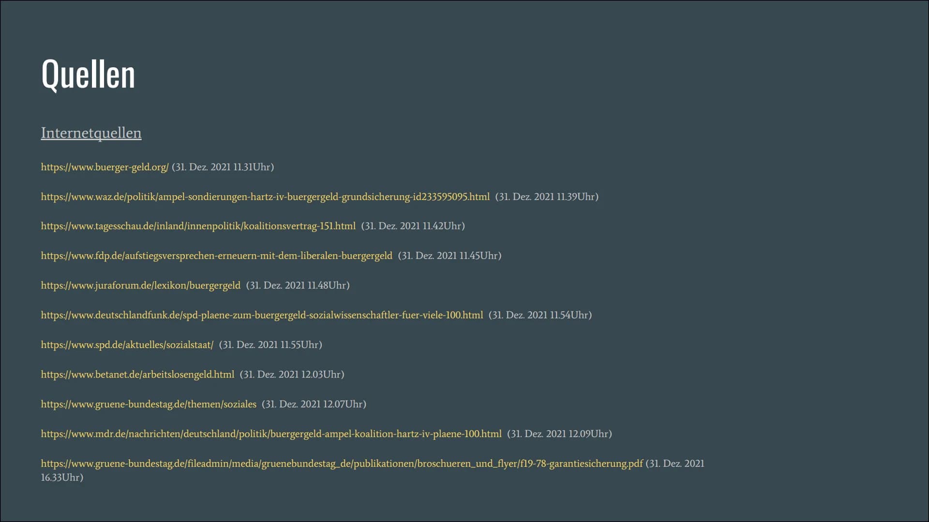The width and height of the screenshot is (929, 522).
Task: Visit juraforum.de buergergeld lexikon page
Action: click(x=140, y=285)
